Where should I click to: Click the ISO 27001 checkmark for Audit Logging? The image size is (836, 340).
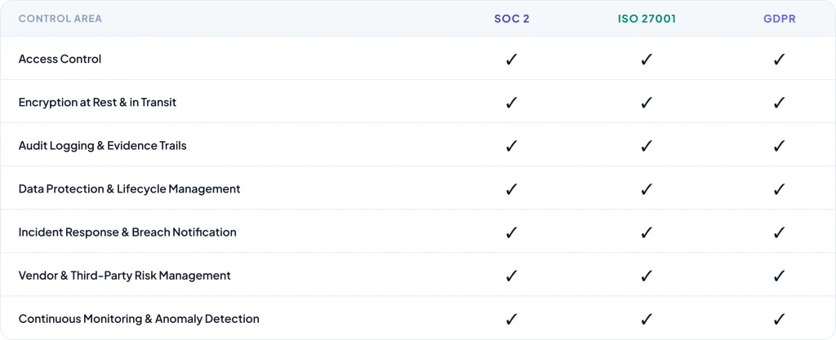tap(646, 145)
